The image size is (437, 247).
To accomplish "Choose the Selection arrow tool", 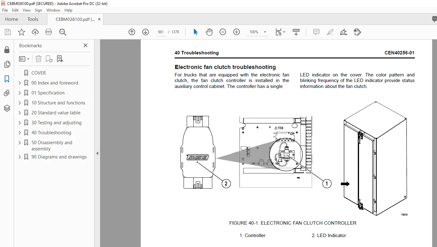I will 195,32.
